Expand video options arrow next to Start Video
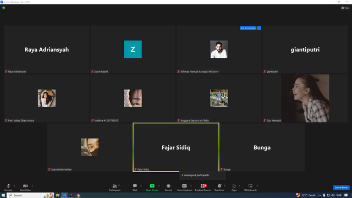The width and height of the screenshot is (352, 198). (32, 186)
